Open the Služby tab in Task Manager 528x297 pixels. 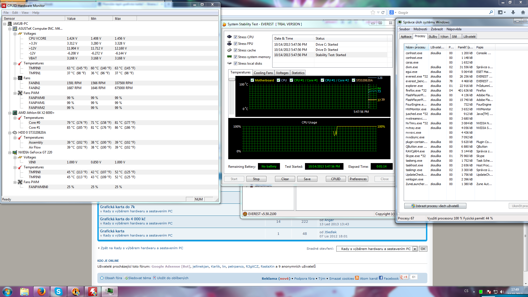coord(433,37)
